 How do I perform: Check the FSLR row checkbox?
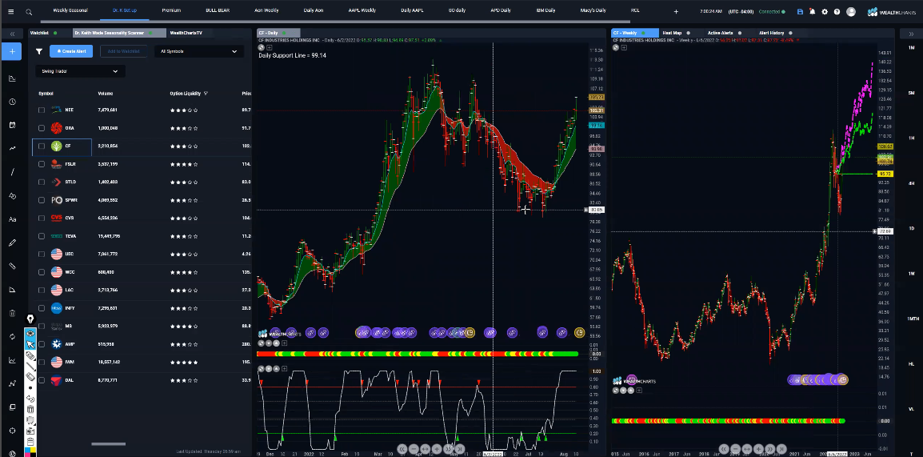point(42,164)
